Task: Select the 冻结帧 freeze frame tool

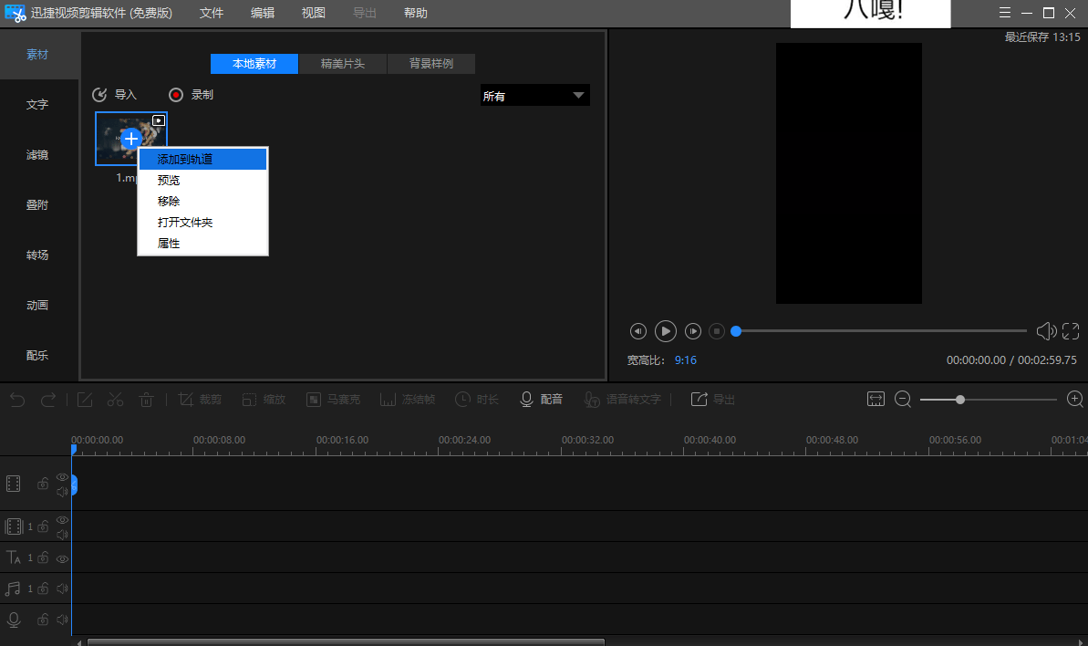Action: (408, 400)
